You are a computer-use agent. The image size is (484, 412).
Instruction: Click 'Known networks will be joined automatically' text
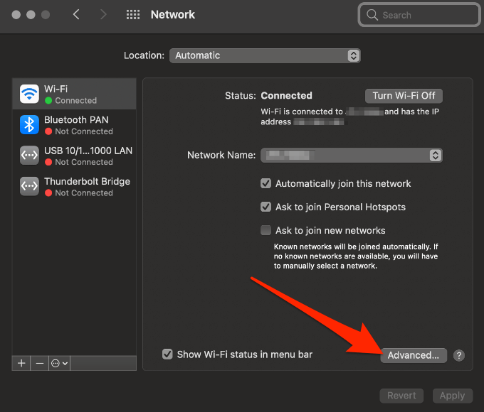pos(356,256)
